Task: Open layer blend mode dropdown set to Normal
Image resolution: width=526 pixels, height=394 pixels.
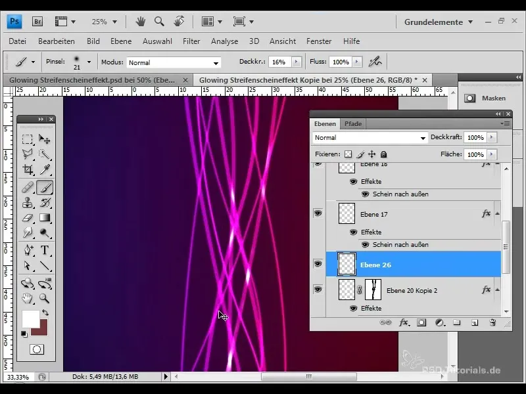Action: pos(370,138)
